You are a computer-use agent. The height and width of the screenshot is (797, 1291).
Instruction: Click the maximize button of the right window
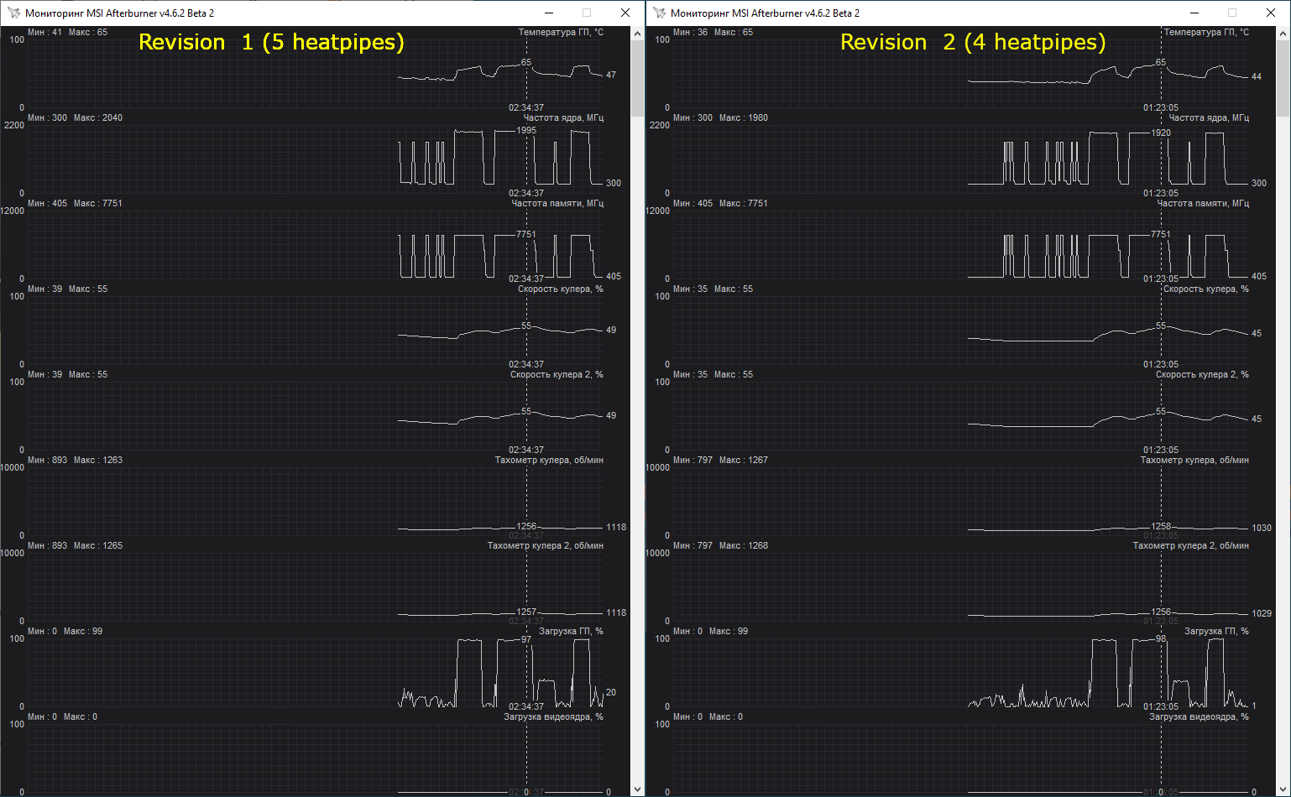point(1232,13)
